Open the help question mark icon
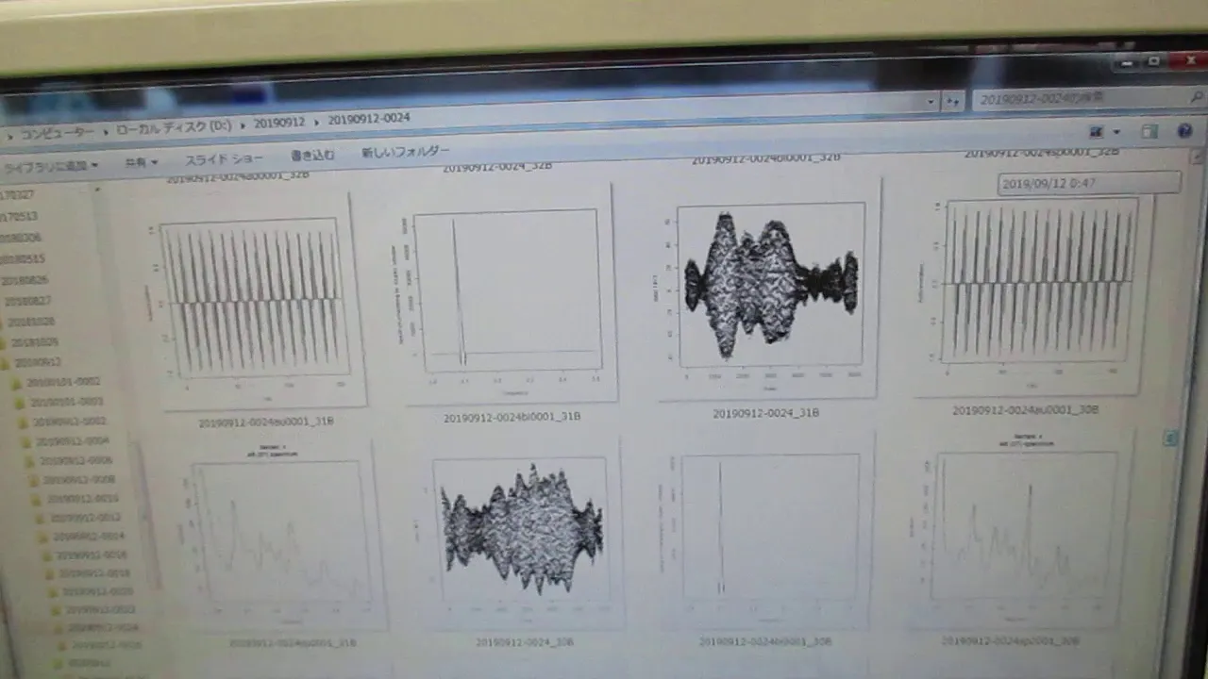Image resolution: width=1208 pixels, height=679 pixels. point(1185,131)
